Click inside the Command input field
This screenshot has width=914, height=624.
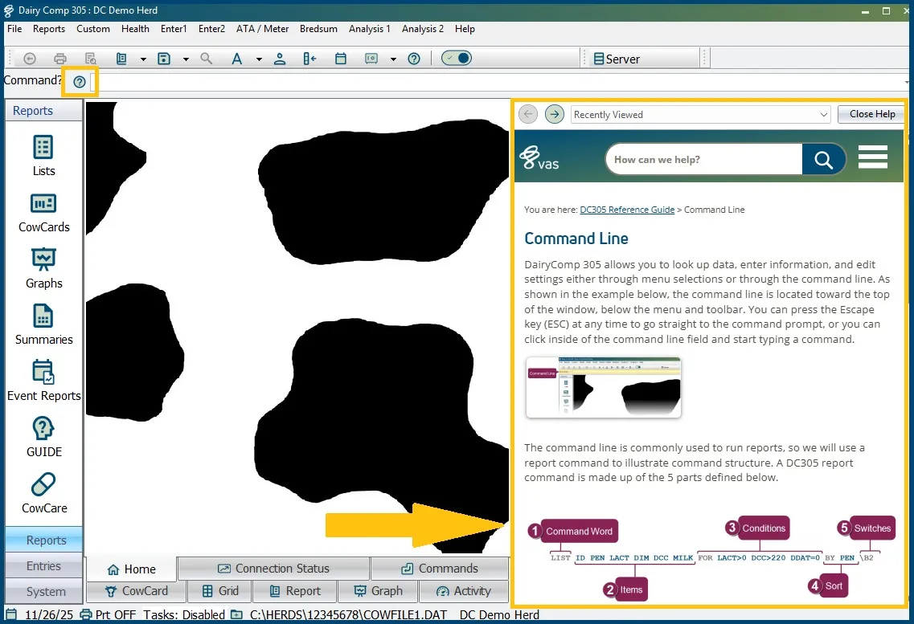pyautogui.click(x=500, y=82)
